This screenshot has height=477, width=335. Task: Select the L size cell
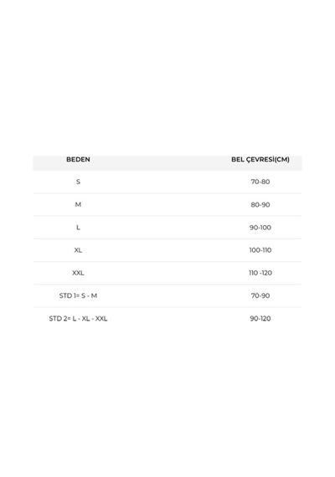[x=78, y=228]
